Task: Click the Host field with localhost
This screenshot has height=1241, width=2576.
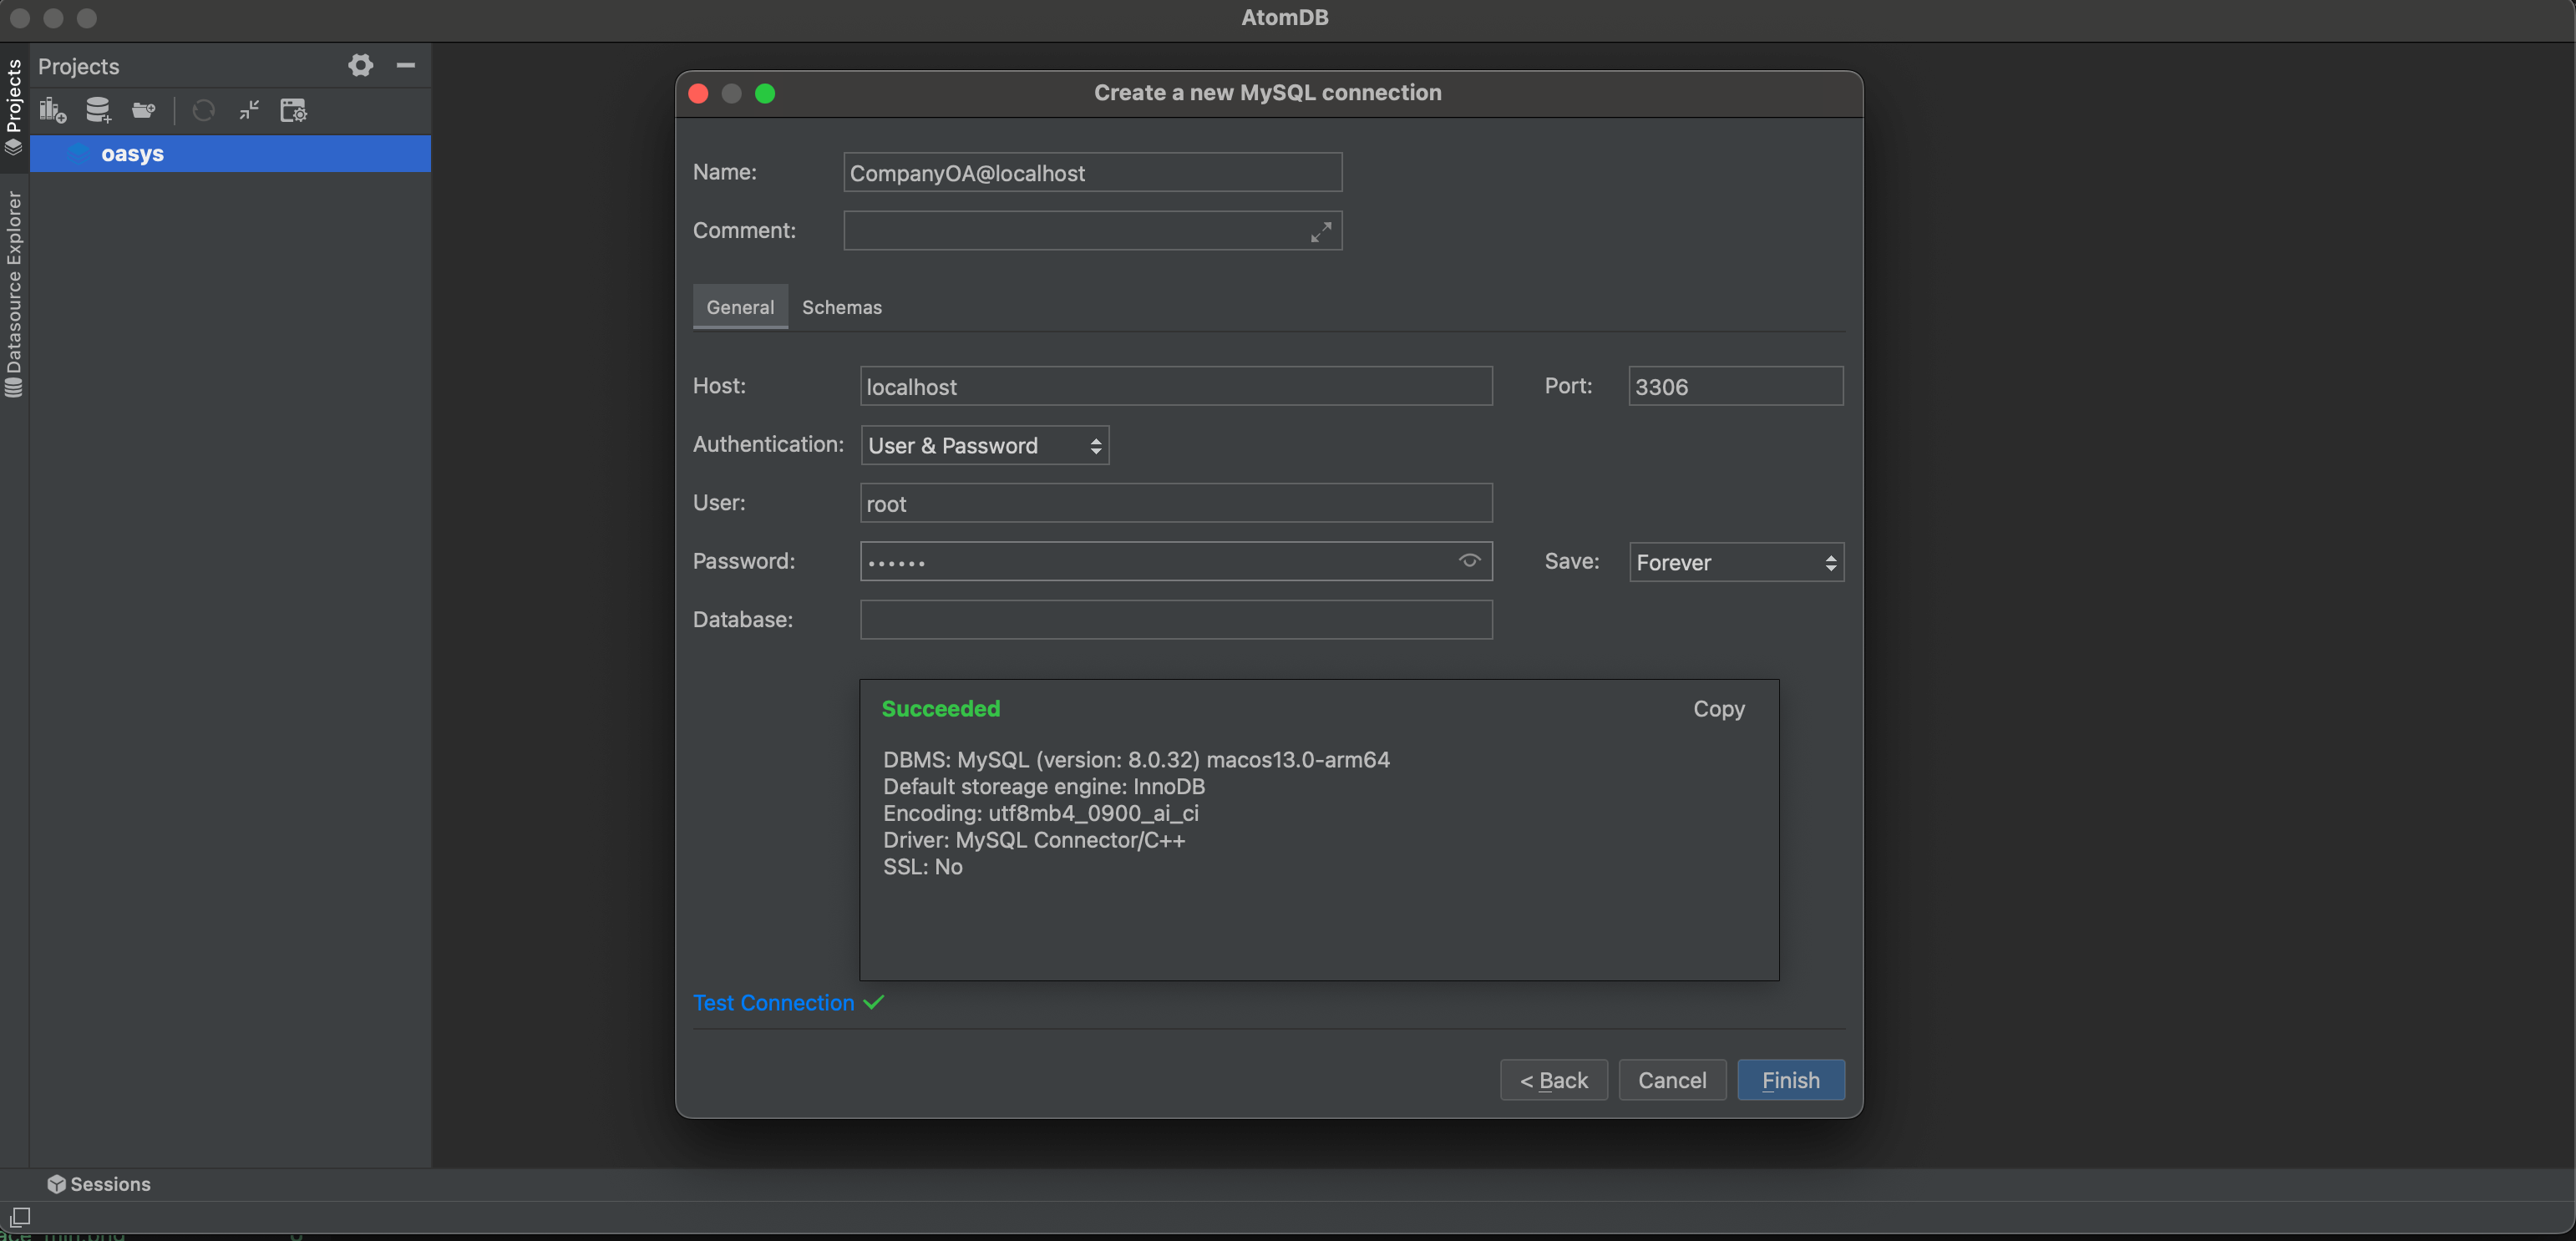Action: (1176, 387)
